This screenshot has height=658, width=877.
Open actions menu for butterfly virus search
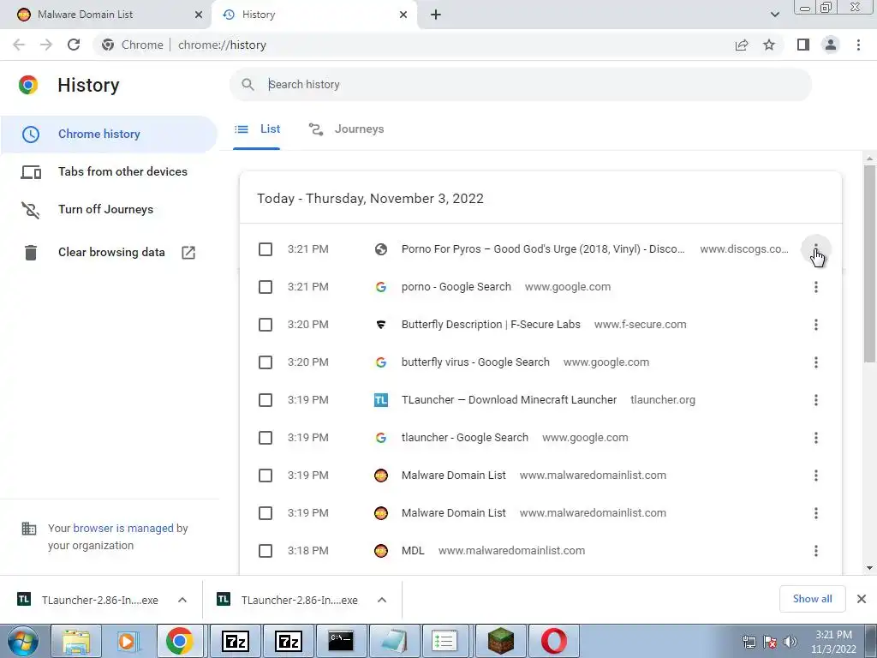click(816, 362)
